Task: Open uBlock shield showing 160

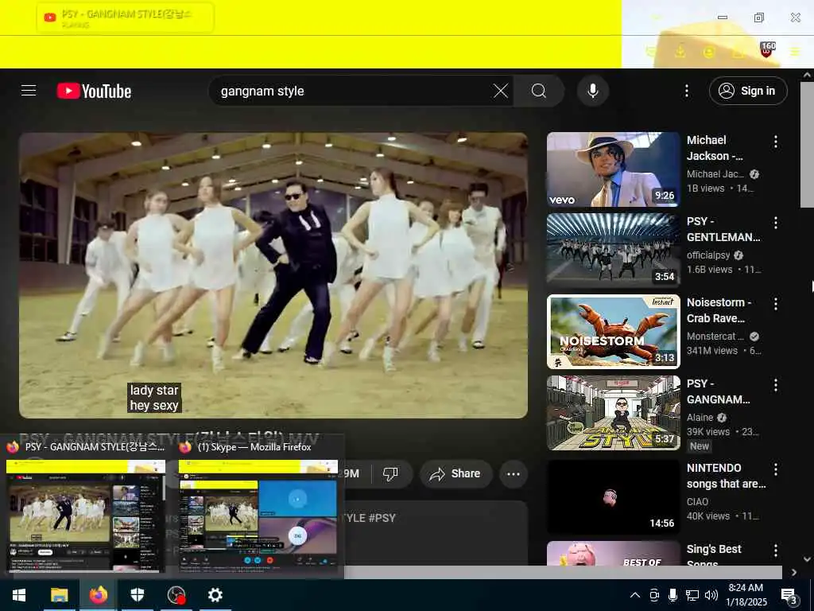Action: click(x=767, y=50)
